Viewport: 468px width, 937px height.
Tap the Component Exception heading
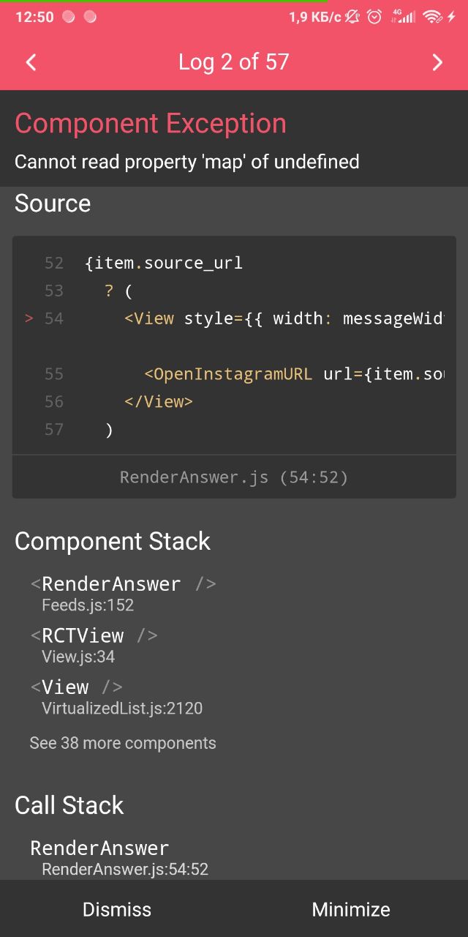coord(151,124)
